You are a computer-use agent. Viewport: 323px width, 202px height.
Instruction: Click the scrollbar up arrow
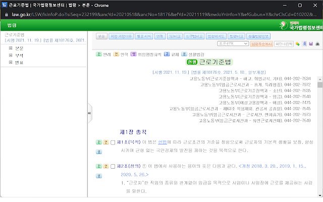tap(320, 79)
